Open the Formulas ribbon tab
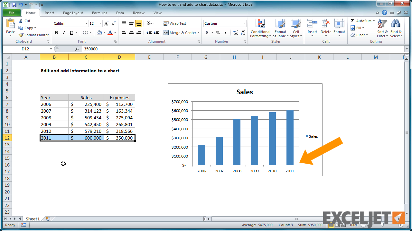412x231 pixels. (99, 13)
